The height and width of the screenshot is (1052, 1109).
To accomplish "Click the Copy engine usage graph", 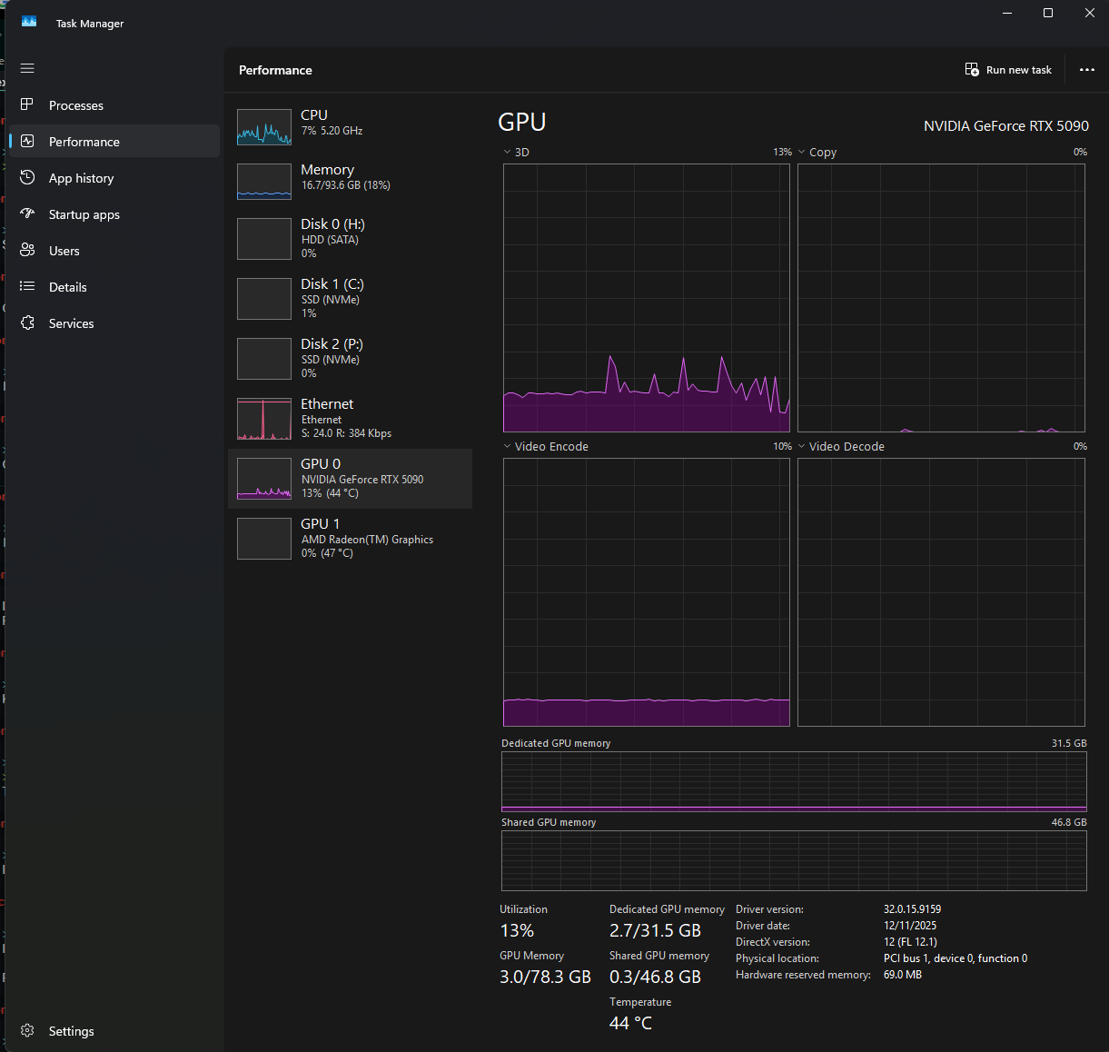I will click(941, 298).
